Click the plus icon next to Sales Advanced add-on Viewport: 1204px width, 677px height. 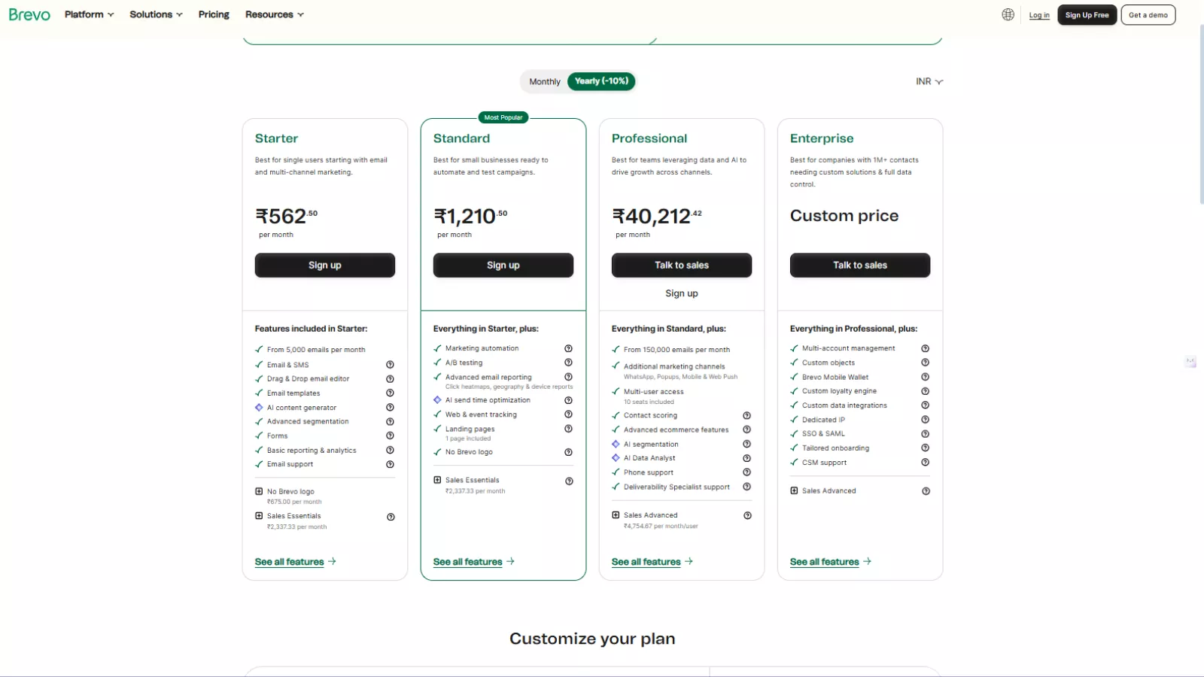pos(616,515)
